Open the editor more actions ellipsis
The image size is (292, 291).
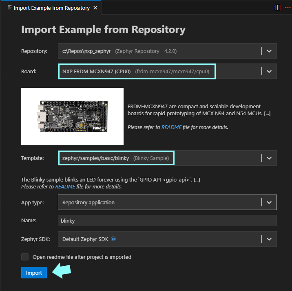[x=288, y=8]
